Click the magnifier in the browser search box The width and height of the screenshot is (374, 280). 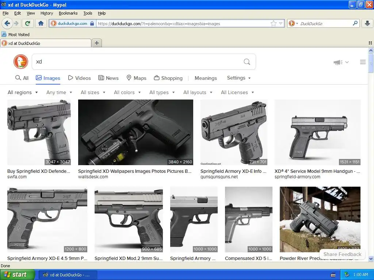(355, 23)
